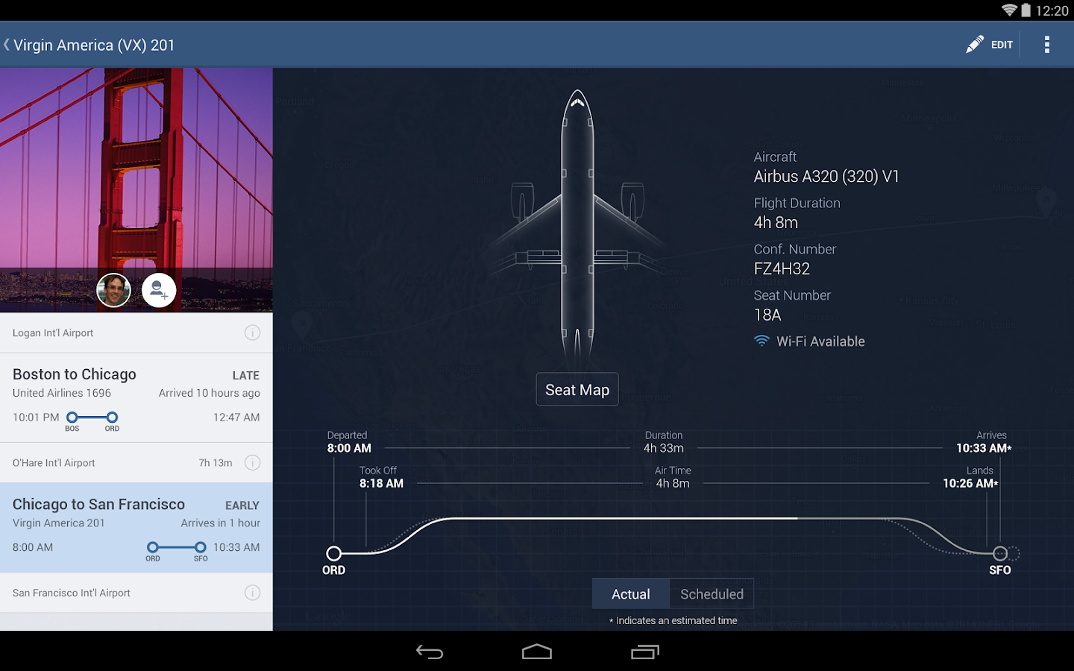
Task: Switch to the Actual times tab
Action: (631, 594)
